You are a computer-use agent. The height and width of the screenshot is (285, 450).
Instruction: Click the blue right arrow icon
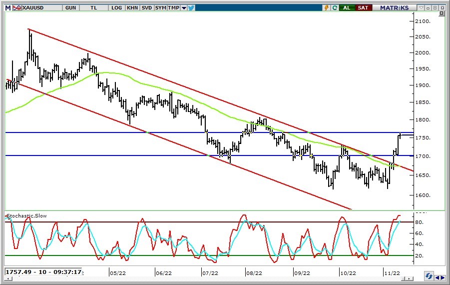pyautogui.click(x=443, y=277)
